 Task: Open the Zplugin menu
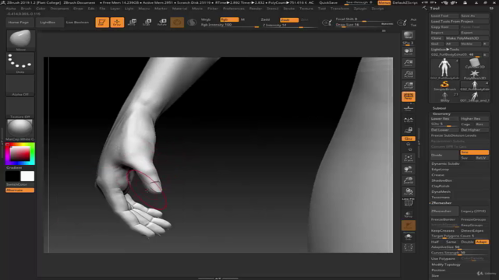pos(360,9)
